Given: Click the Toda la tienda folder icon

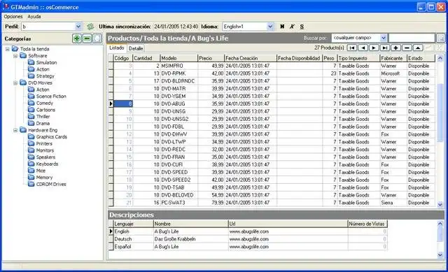Looking at the screenshot, I should [x=15, y=49].
